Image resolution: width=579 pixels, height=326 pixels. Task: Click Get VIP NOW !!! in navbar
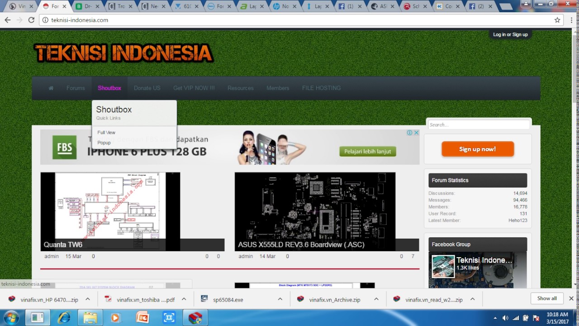tap(194, 88)
